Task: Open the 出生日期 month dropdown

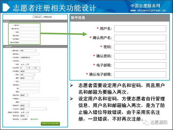Action: coord(31,68)
